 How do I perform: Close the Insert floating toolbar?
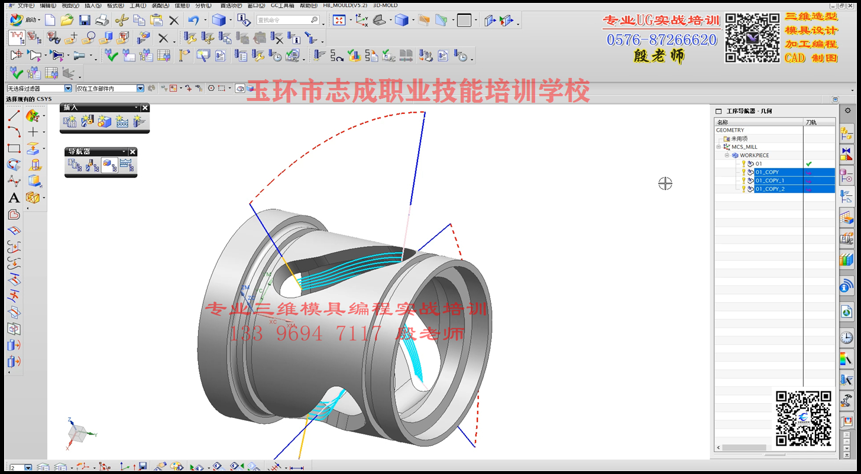point(145,107)
